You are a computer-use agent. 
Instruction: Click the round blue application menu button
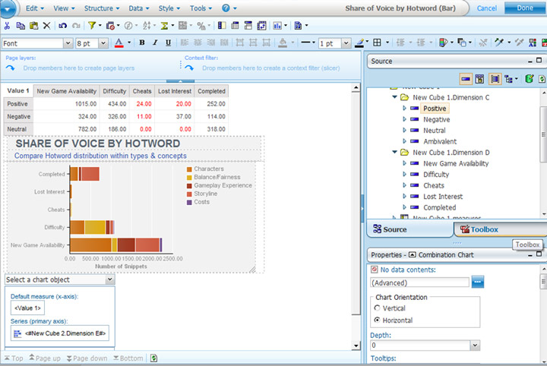pos(8,8)
